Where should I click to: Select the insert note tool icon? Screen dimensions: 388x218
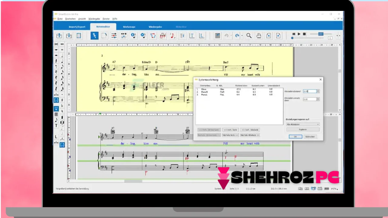click(x=133, y=36)
